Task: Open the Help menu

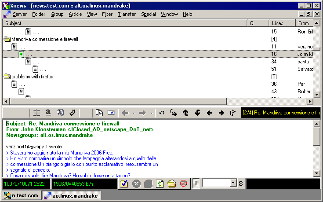Action: (188, 14)
